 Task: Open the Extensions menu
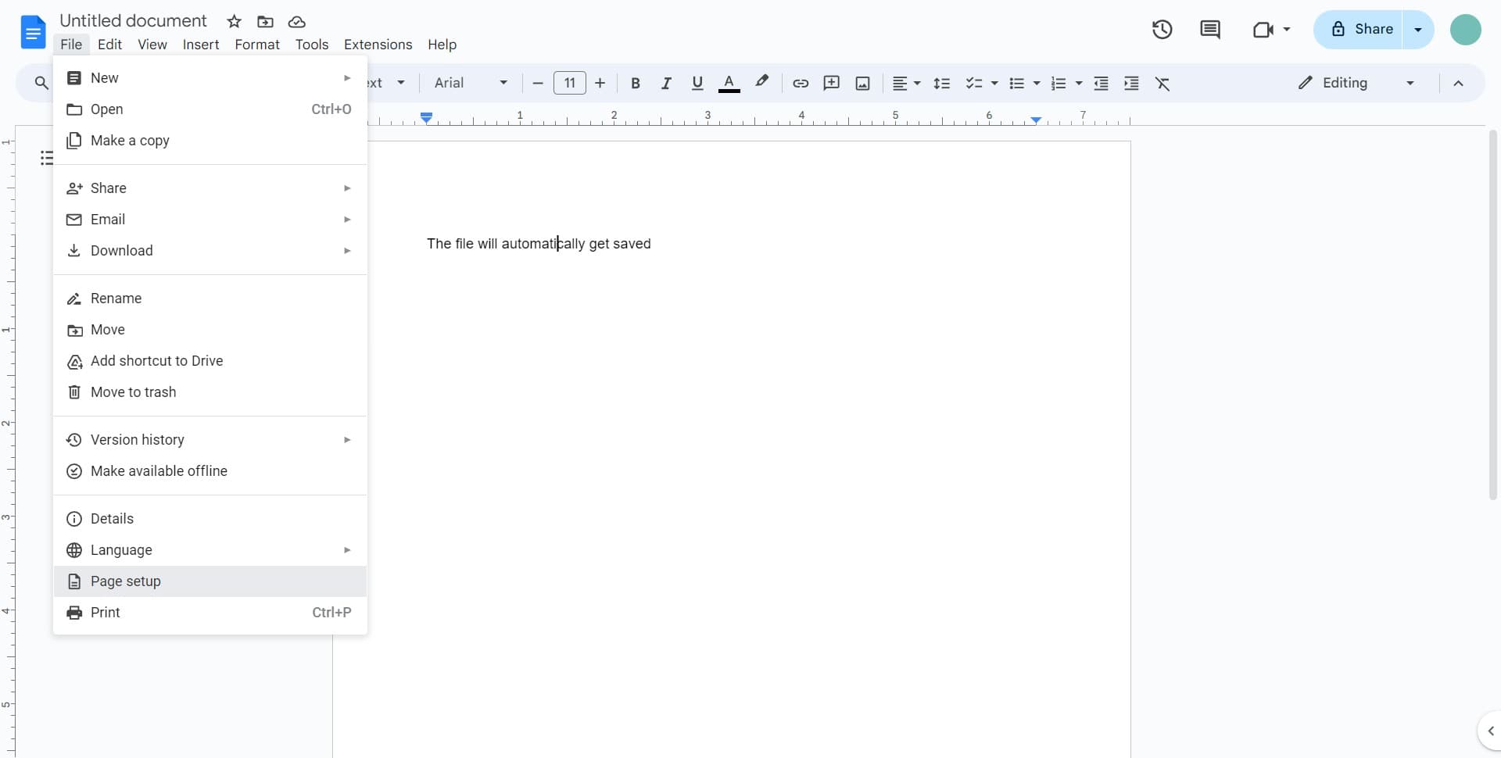coord(378,45)
